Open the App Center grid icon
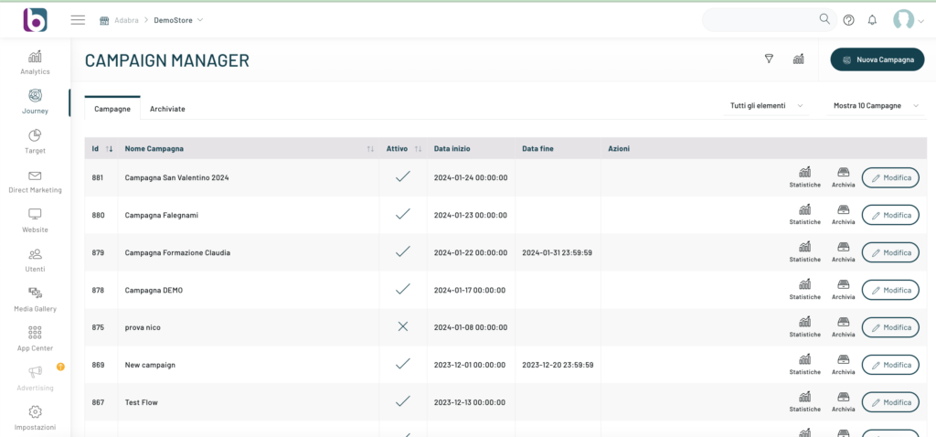 tap(35, 333)
